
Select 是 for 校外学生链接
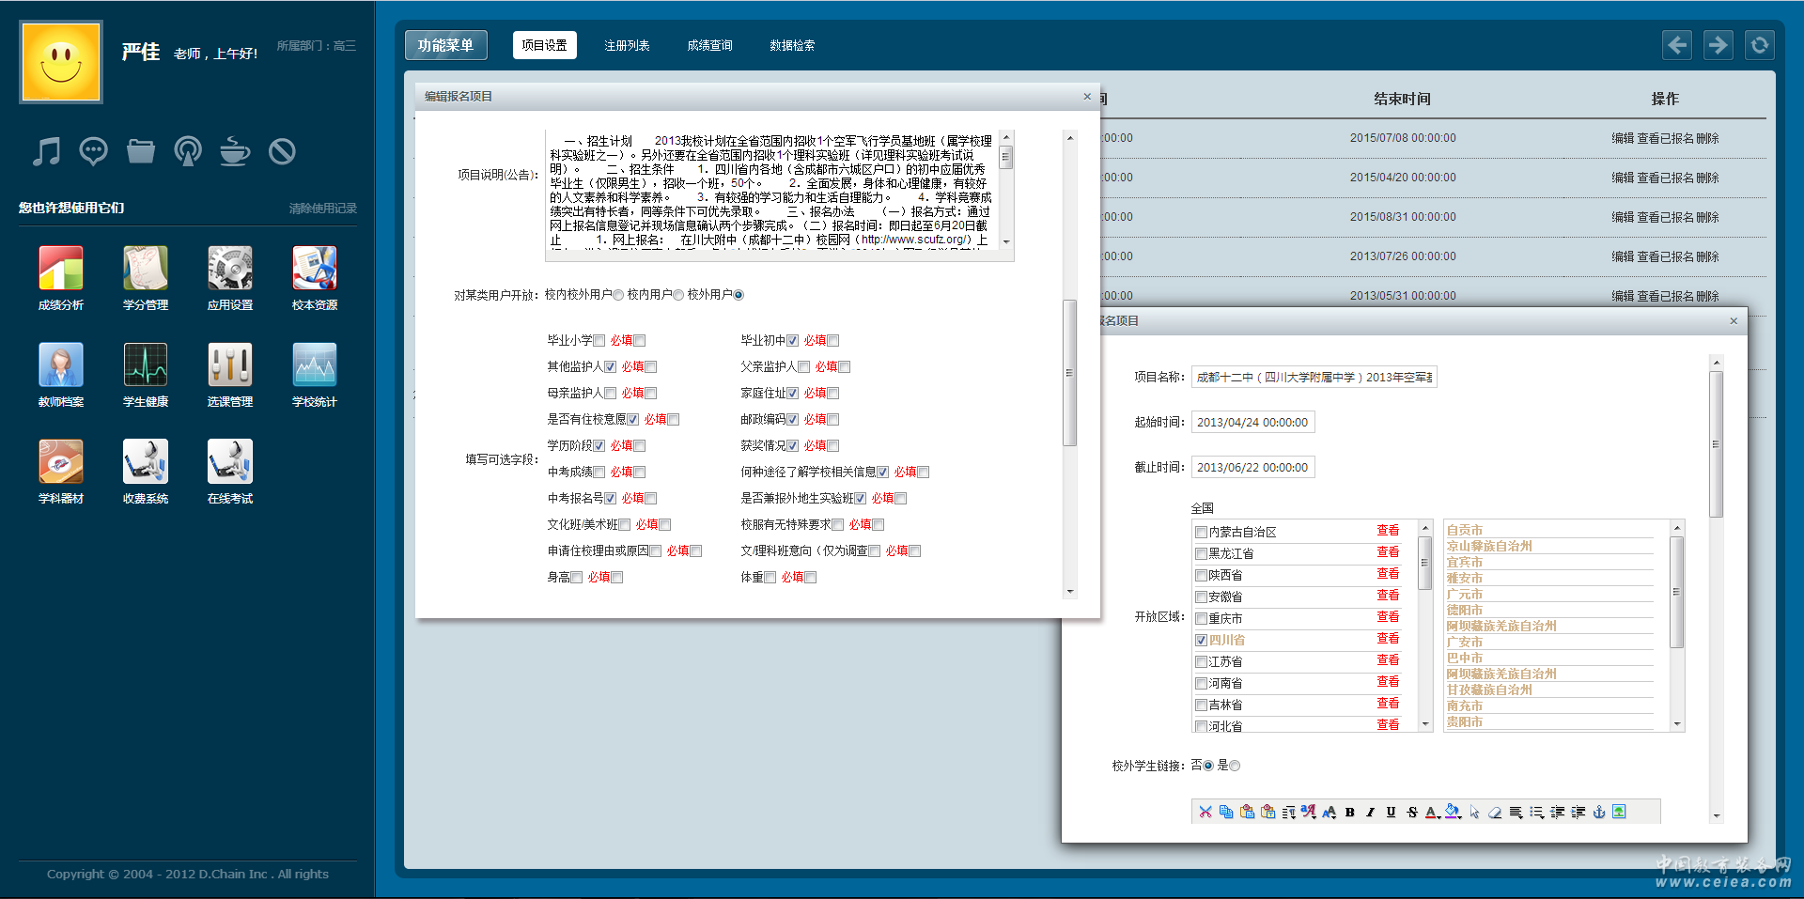point(1235,766)
